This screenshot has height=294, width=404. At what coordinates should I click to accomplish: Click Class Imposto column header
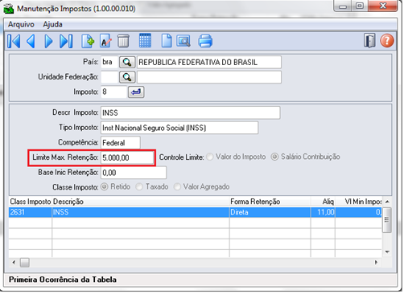coord(31,202)
